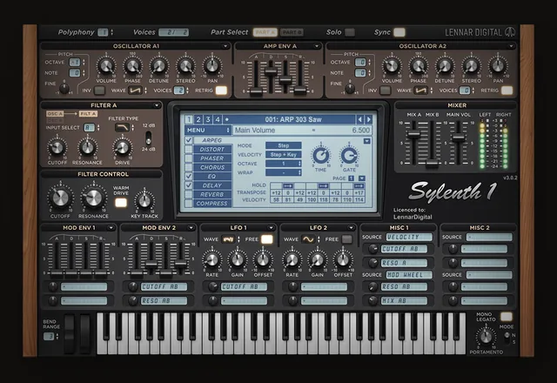Click the LFO 2 sine wave display
The image size is (557, 383).
coord(308,239)
